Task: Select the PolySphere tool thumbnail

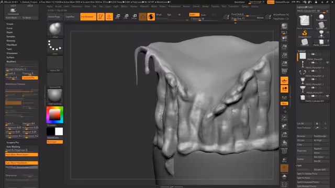Action: [x=321, y=17]
